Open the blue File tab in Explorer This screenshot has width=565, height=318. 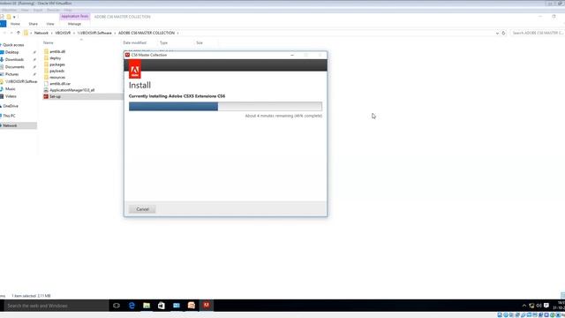4,24
